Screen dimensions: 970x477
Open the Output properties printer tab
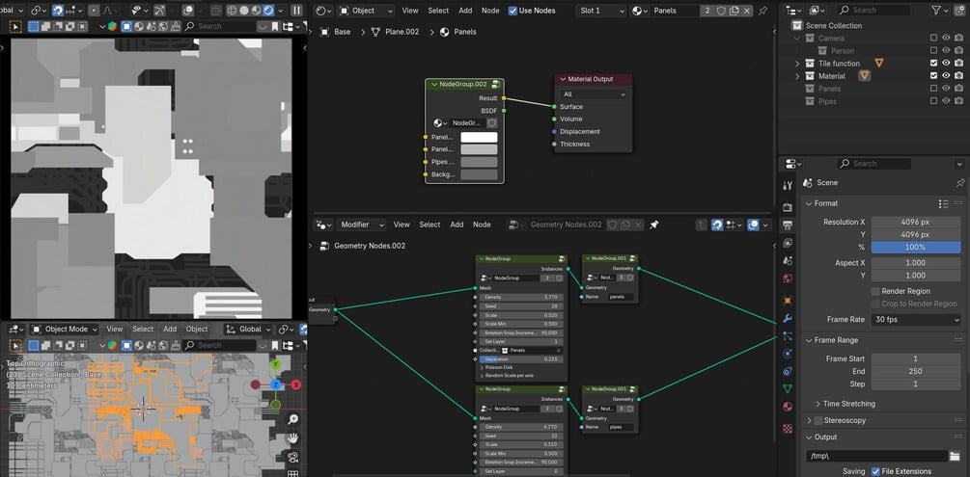(x=788, y=225)
